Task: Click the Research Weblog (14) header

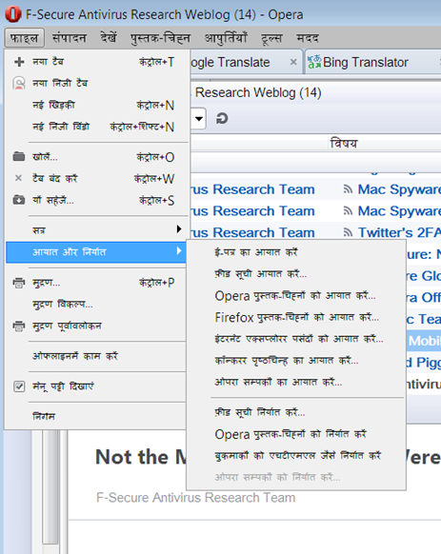Action: (x=258, y=92)
